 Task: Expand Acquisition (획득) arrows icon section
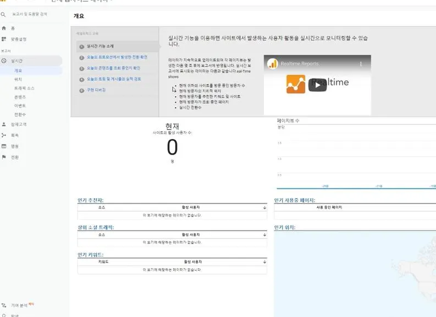pos(4,135)
